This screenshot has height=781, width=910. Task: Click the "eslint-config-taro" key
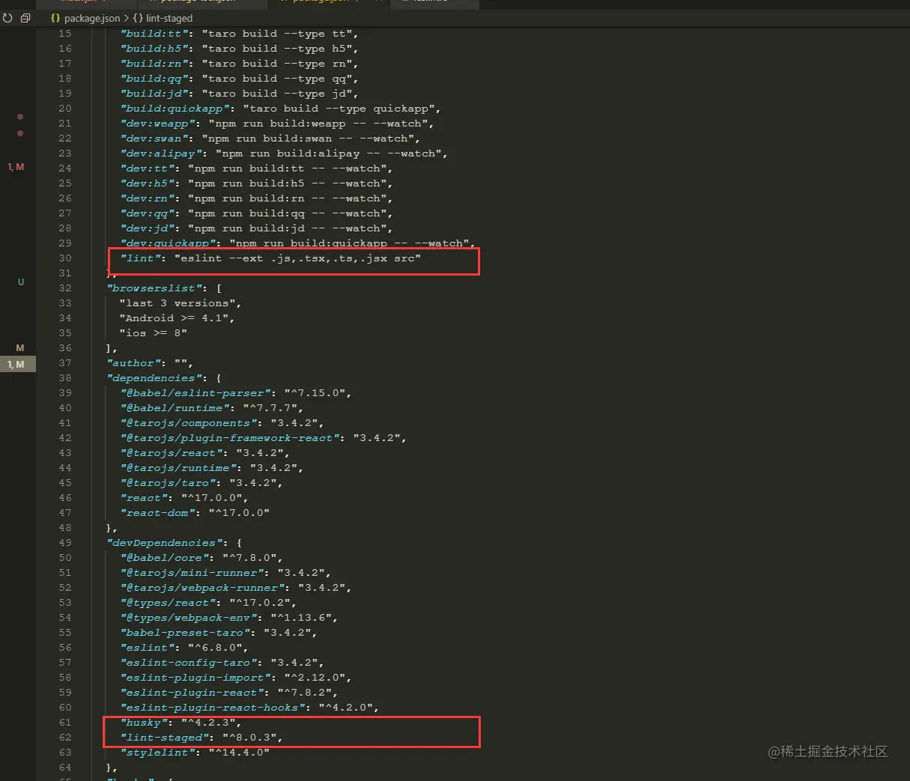point(189,663)
